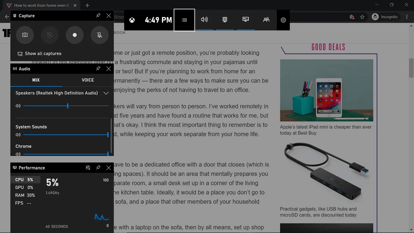Open Xbox Social widget
The height and width of the screenshot is (233, 414).
click(x=266, y=20)
